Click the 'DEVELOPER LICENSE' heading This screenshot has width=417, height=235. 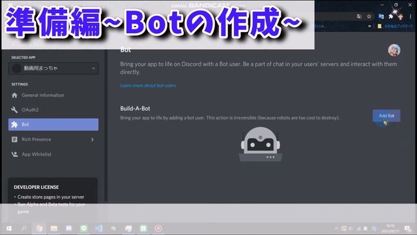[x=36, y=187]
